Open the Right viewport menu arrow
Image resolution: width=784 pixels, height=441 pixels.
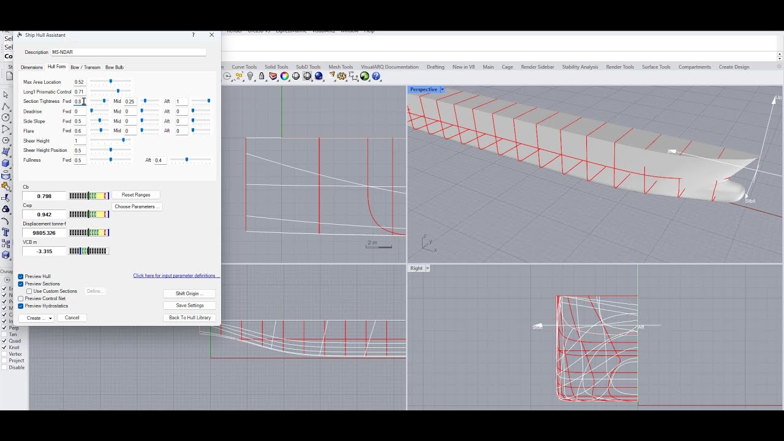click(x=428, y=268)
